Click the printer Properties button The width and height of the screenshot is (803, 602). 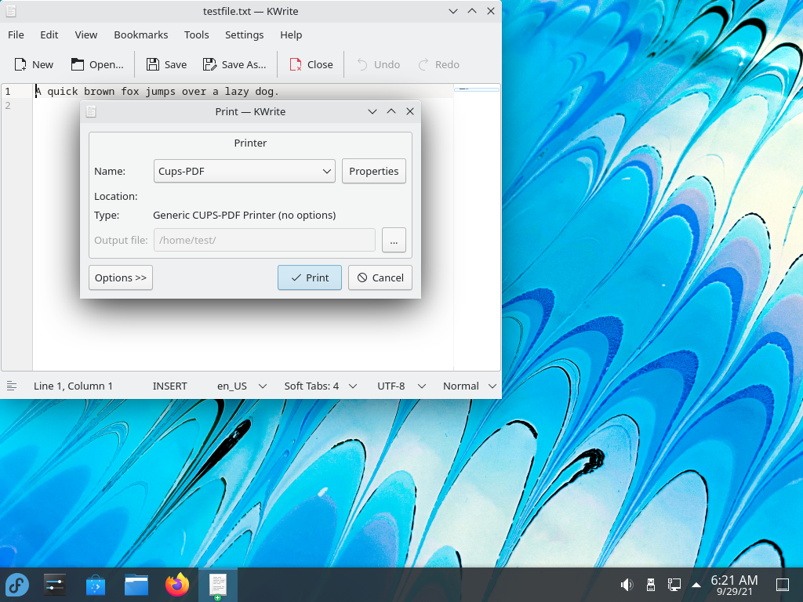[374, 171]
